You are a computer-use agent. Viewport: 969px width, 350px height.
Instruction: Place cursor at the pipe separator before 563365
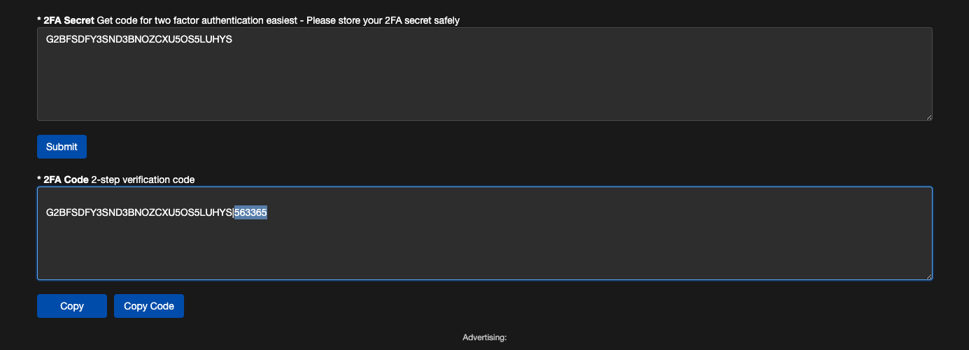234,212
